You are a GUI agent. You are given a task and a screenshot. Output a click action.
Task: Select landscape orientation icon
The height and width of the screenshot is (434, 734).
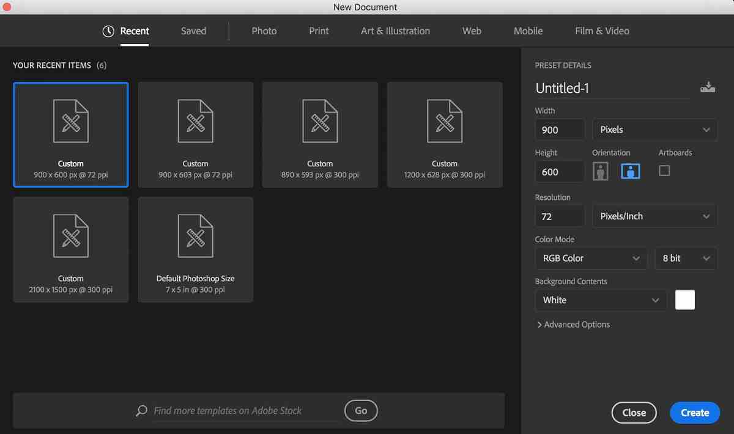point(630,172)
